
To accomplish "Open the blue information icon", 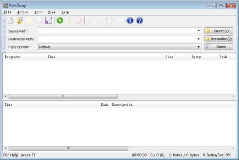I will pyautogui.click(x=130, y=21).
